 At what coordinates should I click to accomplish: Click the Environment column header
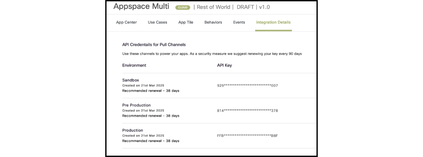point(134,65)
